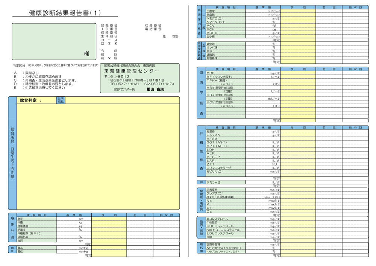The width and height of the screenshot is (376, 266).
Task: Click the 様 honorific in name box
Action: [86, 54]
